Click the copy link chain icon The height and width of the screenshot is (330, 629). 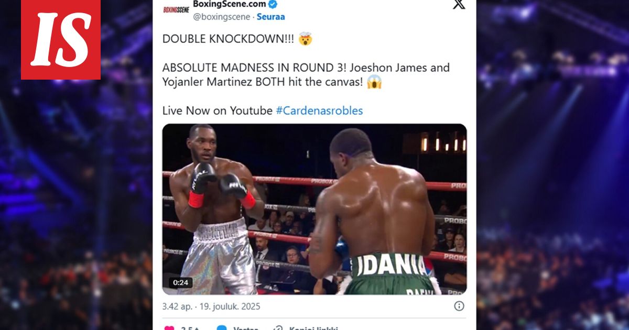278,328
